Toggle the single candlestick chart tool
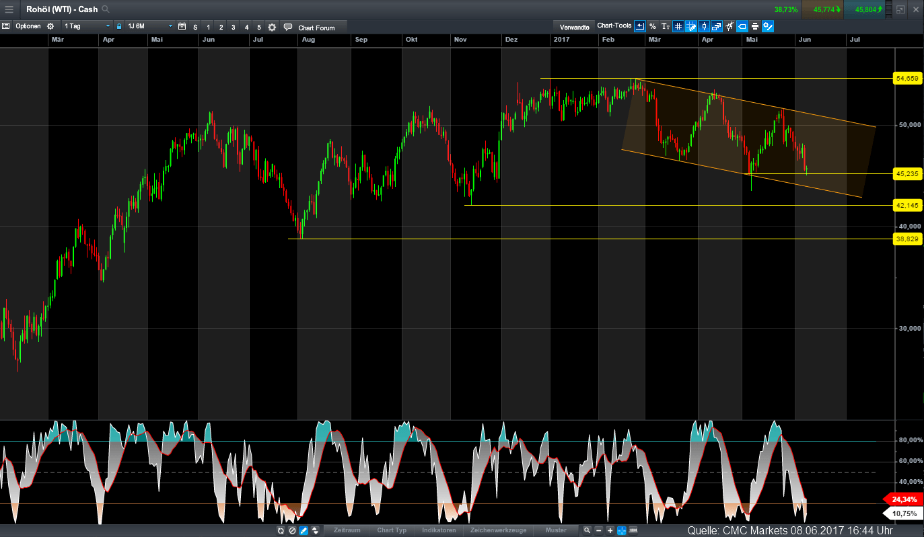924x537 pixels. [x=704, y=26]
